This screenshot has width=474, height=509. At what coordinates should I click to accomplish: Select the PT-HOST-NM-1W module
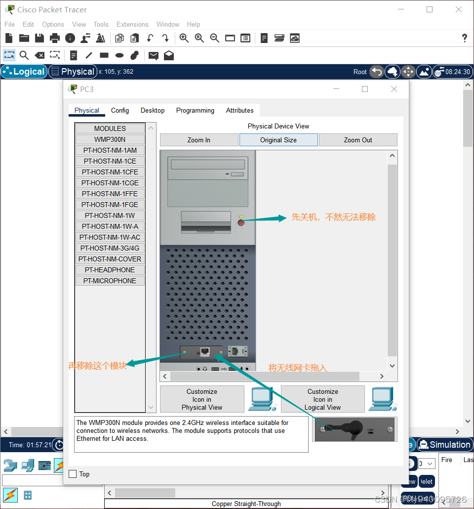[110, 215]
